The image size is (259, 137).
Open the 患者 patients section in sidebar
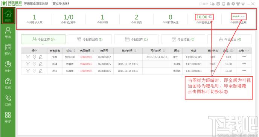(x=8, y=33)
